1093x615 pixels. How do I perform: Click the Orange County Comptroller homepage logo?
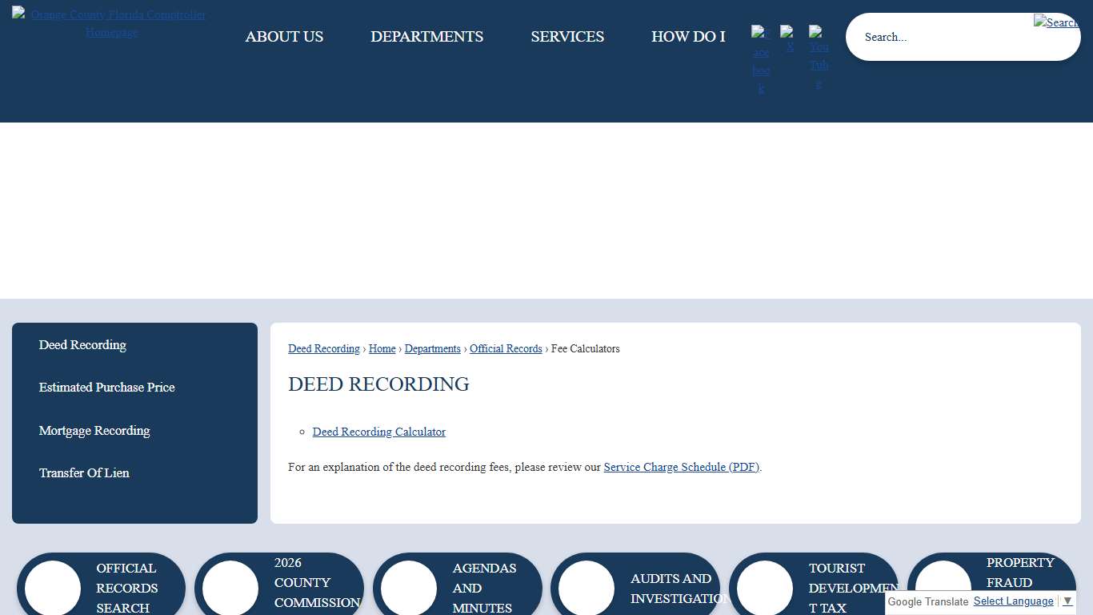point(110,22)
